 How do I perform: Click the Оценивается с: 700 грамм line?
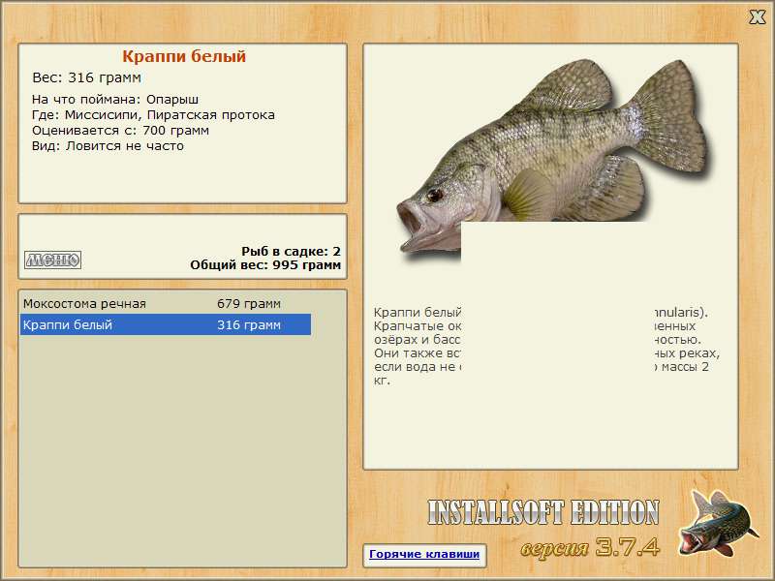(120, 131)
